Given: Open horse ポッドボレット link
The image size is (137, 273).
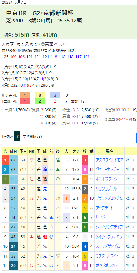Looking at the screenshot, I should pyautogui.click(x=106, y=265).
